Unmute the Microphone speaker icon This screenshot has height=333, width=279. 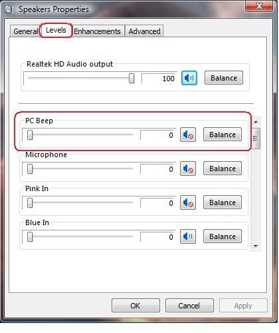188,168
